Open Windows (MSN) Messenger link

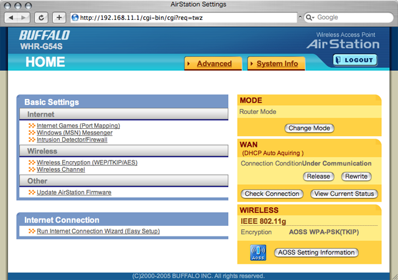(x=75, y=133)
